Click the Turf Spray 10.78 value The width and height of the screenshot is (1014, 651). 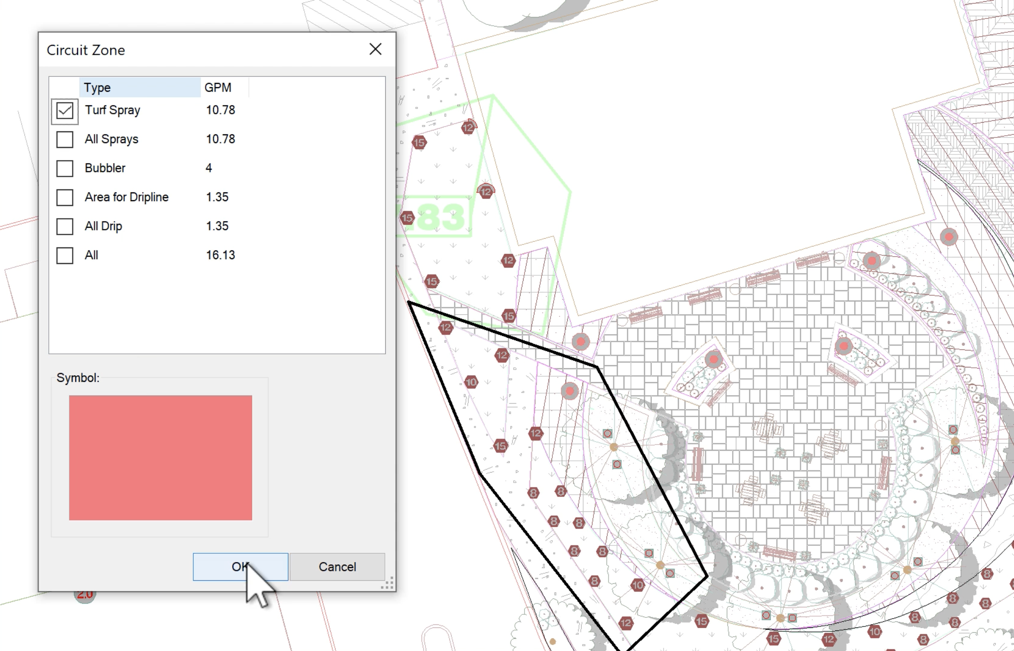click(x=220, y=110)
